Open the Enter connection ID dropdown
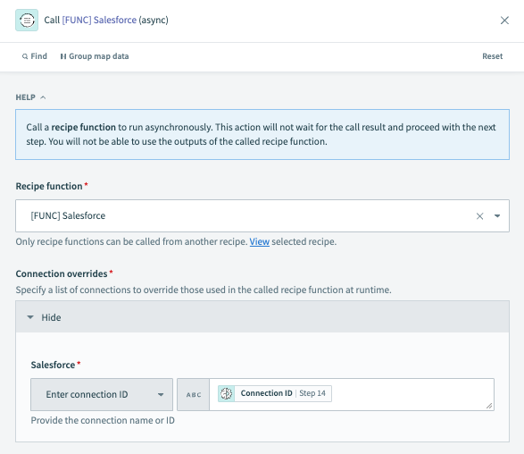This screenshot has width=524, height=454. [102, 394]
